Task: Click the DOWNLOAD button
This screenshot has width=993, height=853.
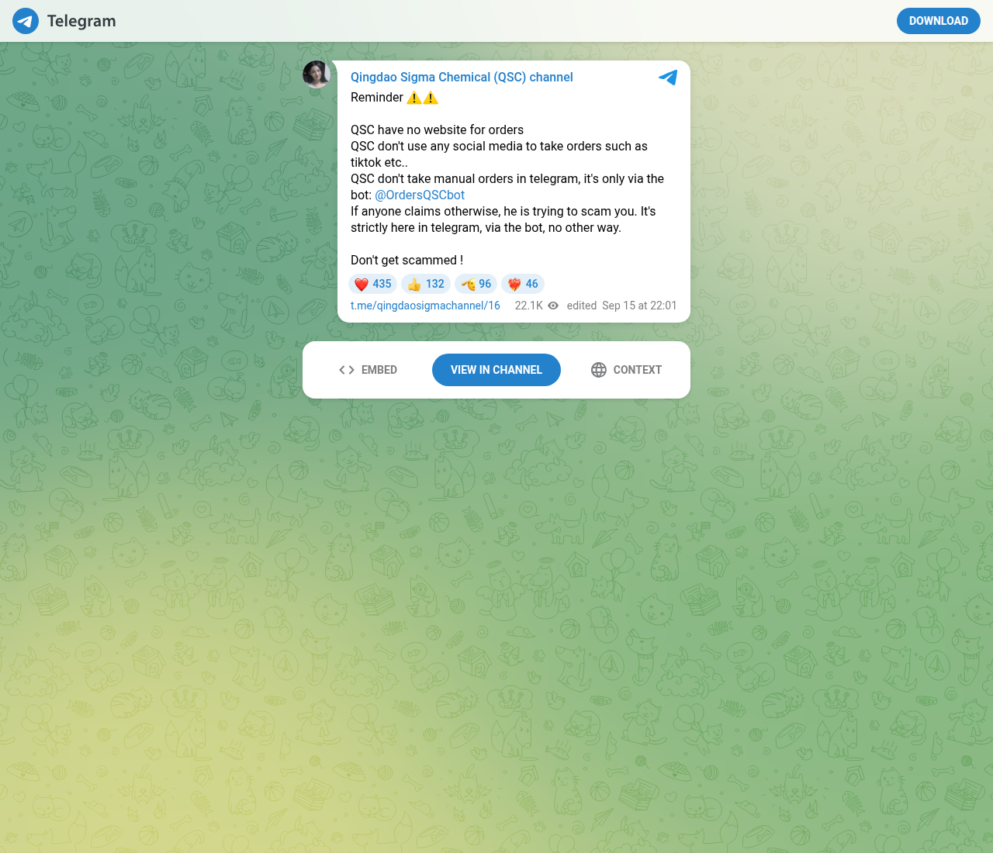Action: pos(938,21)
